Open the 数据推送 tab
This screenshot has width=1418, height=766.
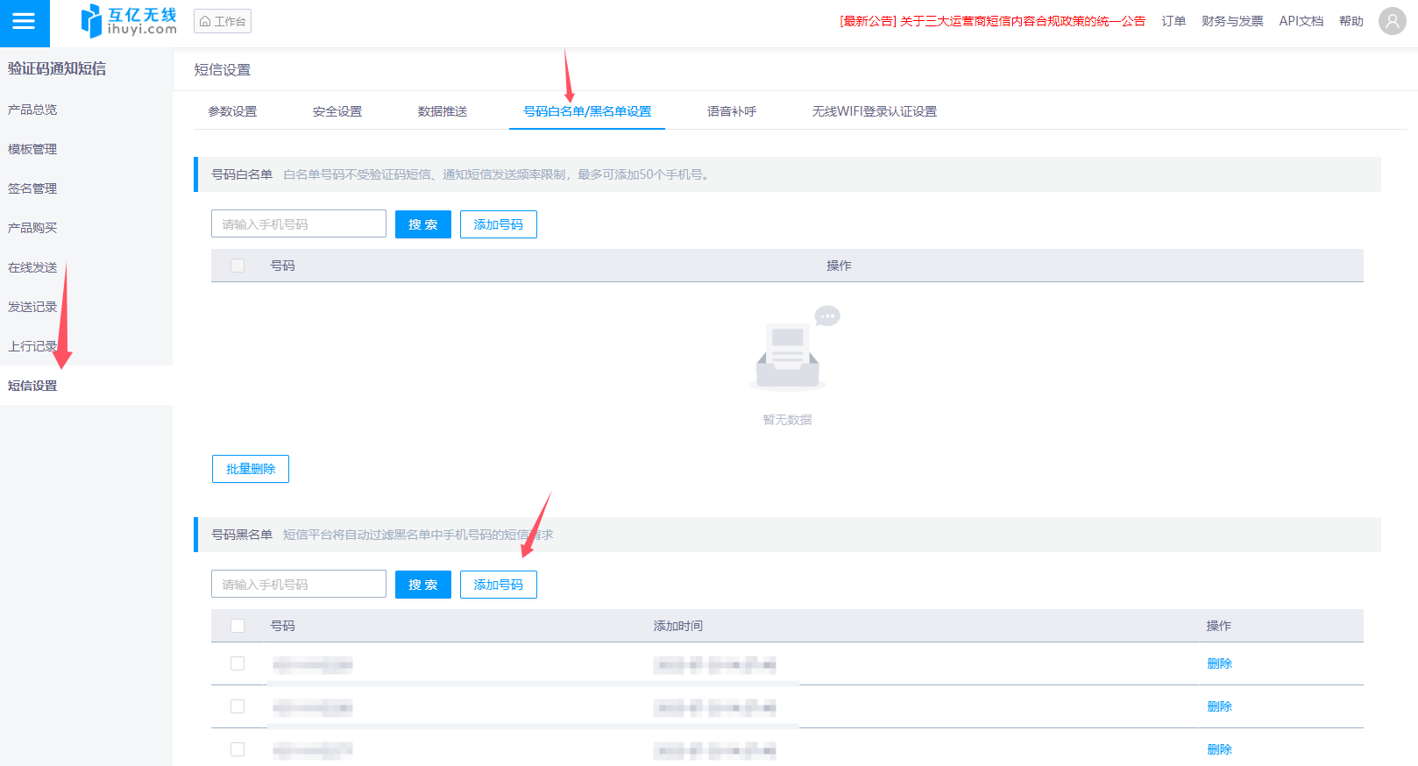[x=443, y=111]
